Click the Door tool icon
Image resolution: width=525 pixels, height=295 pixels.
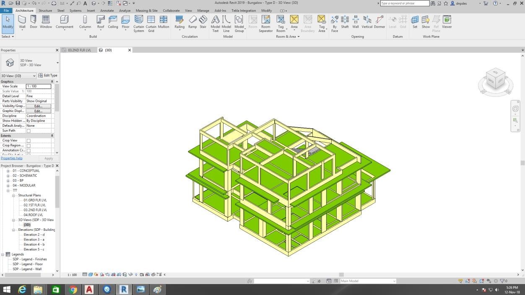pos(34,22)
